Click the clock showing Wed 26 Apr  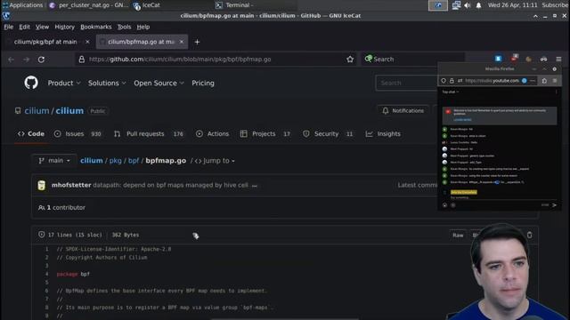click(x=513, y=5)
